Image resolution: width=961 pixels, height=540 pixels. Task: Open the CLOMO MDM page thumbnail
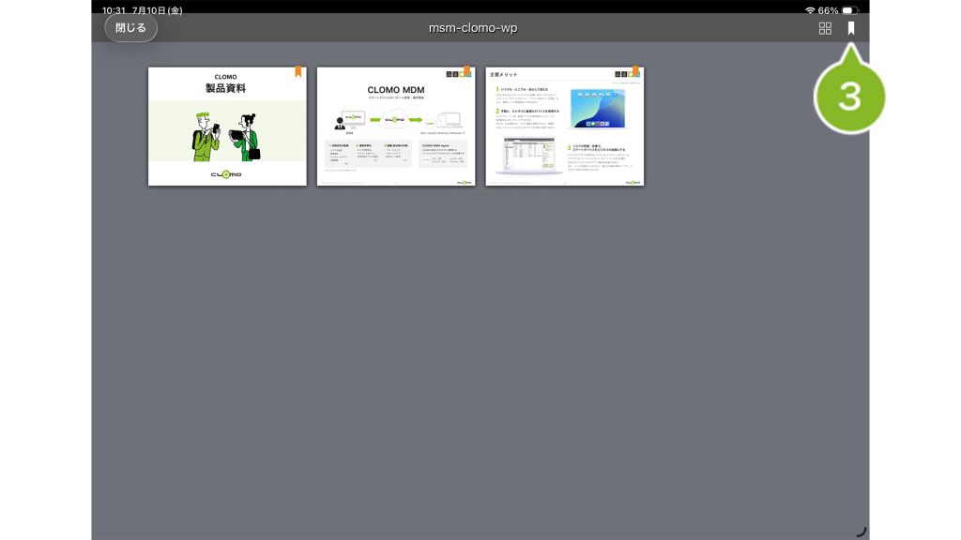click(x=396, y=127)
